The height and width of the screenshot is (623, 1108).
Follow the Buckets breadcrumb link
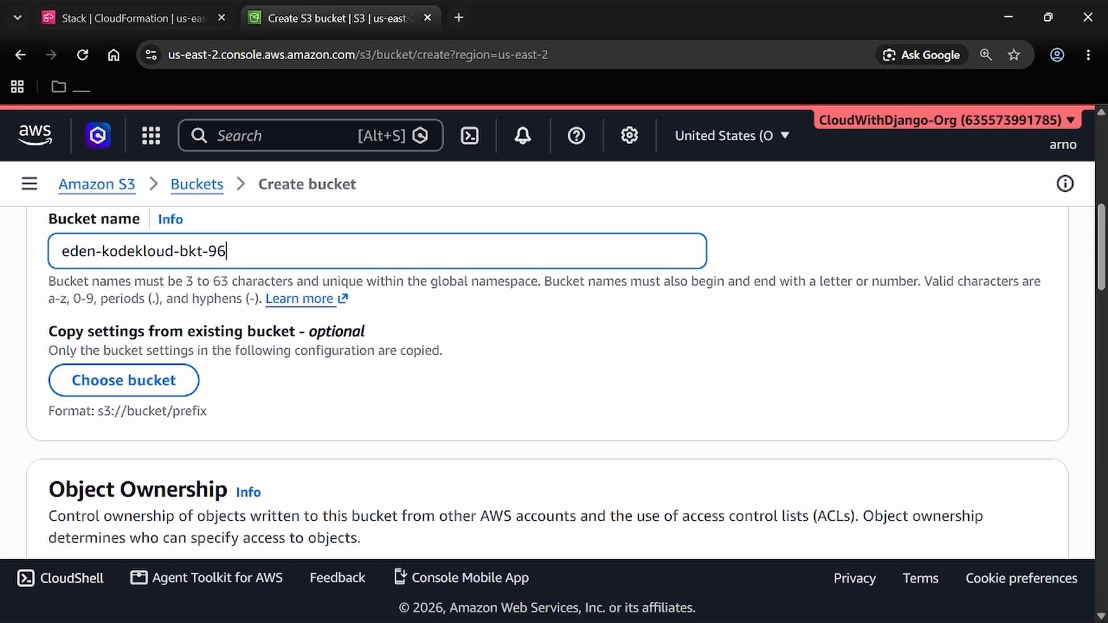(197, 184)
